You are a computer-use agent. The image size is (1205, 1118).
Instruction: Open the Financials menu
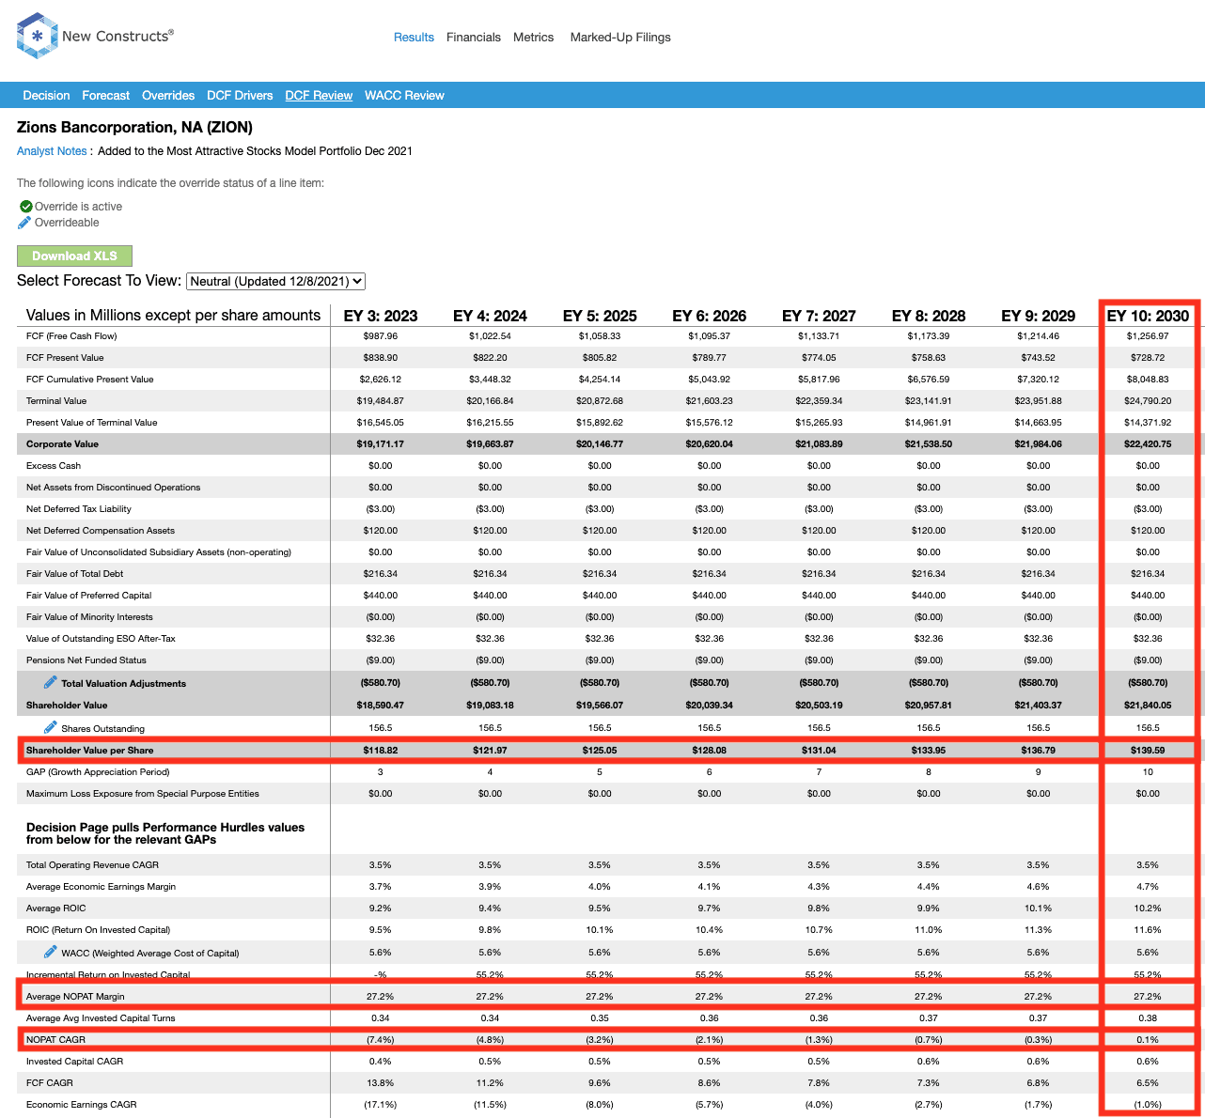(474, 38)
